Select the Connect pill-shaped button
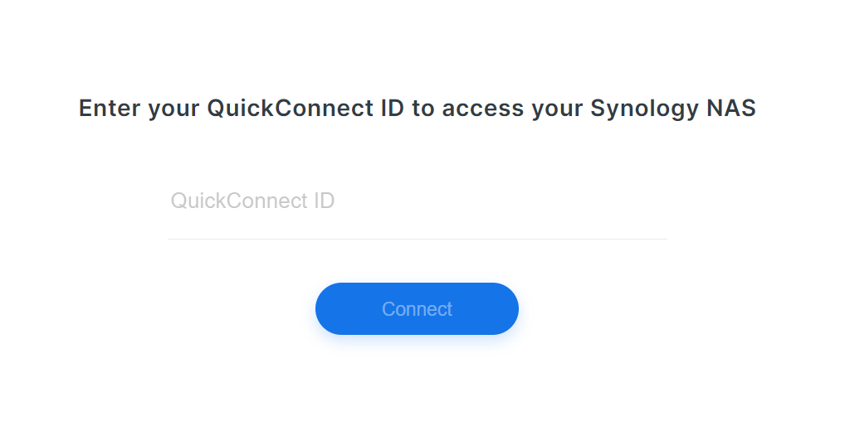This screenshot has width=845, height=436. click(x=418, y=309)
